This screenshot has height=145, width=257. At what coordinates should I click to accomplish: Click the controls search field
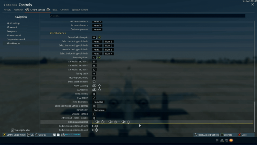point(148,16)
